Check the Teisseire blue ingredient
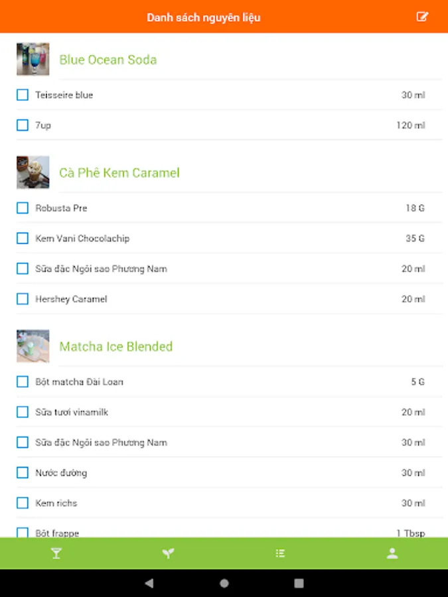The image size is (448, 597). 23,95
